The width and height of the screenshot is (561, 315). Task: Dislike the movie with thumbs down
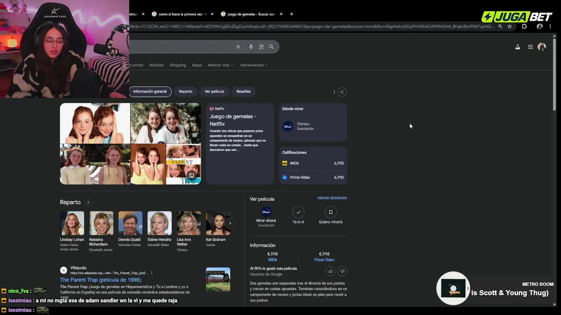pos(342,271)
